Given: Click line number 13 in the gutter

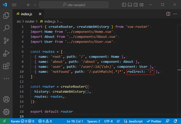Looking at the screenshot, I should coord(22,86).
